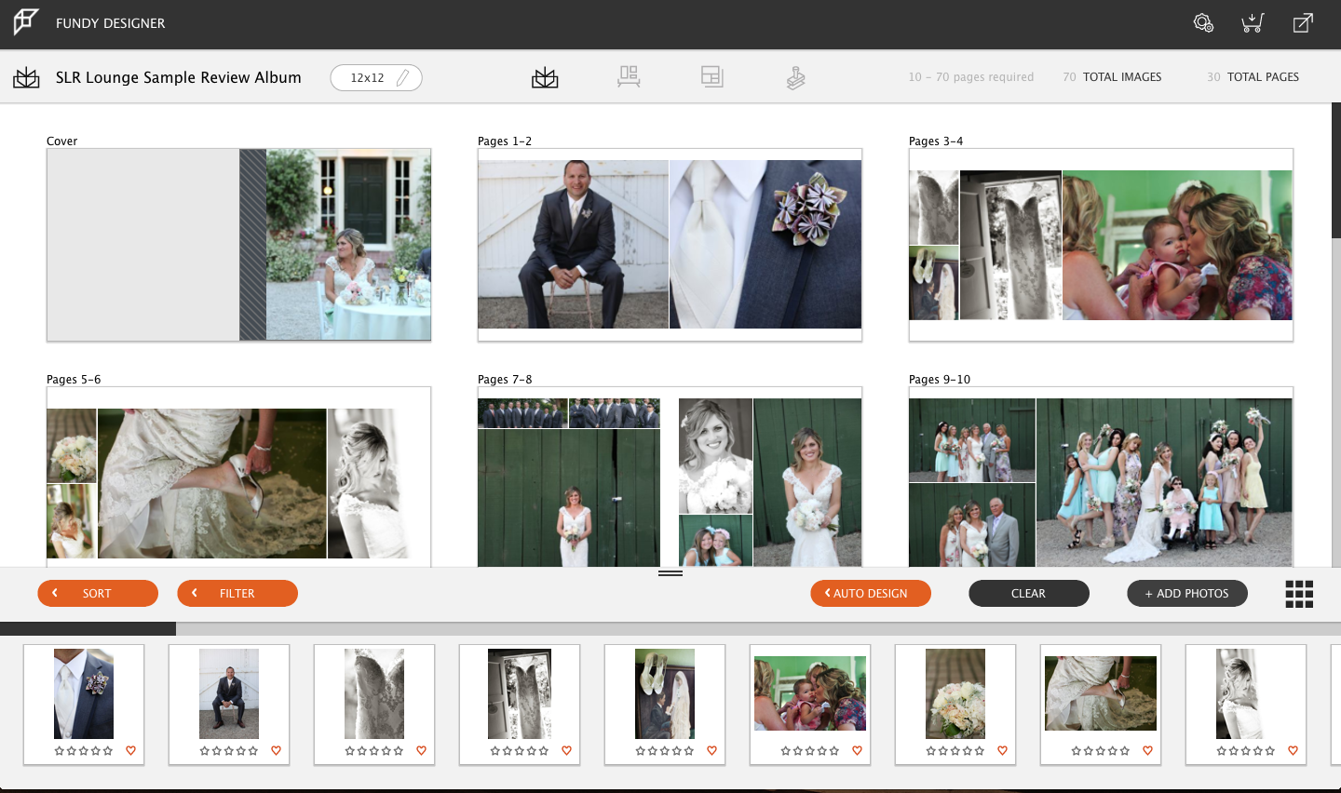Rate the wedding dress thumbnail with stars
Viewport: 1341px width, 793px height.
[373, 750]
